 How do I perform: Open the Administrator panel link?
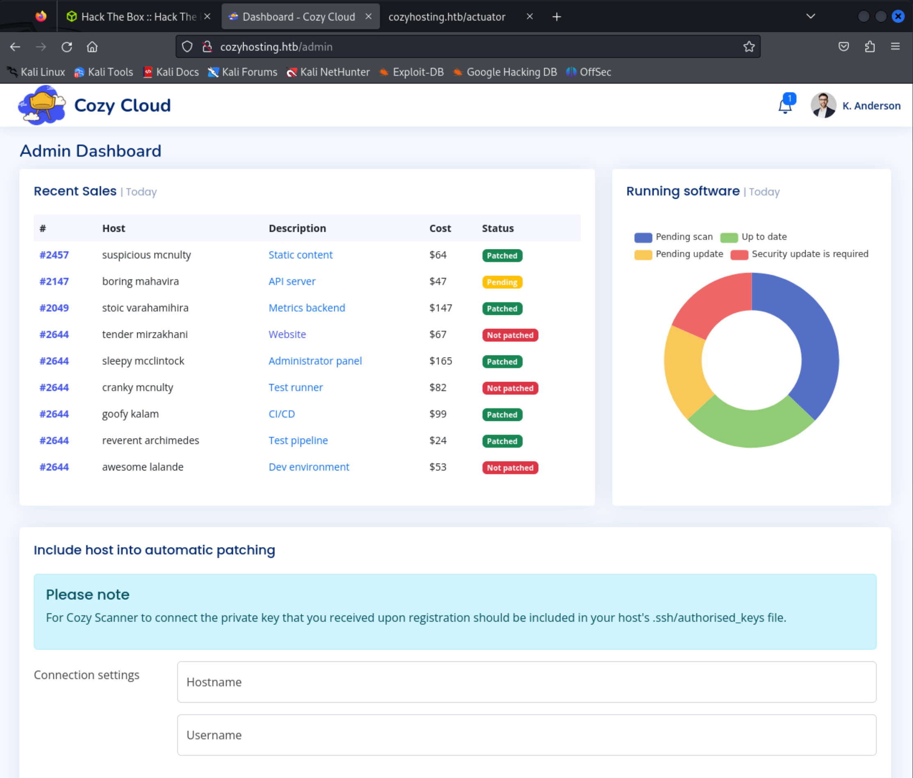[315, 361]
